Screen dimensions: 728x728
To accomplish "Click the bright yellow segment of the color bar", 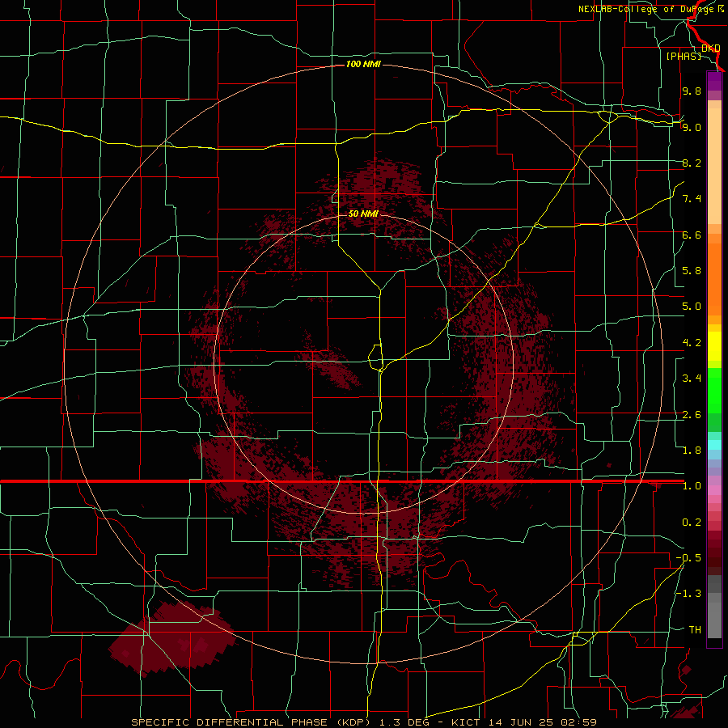I will [x=714, y=346].
